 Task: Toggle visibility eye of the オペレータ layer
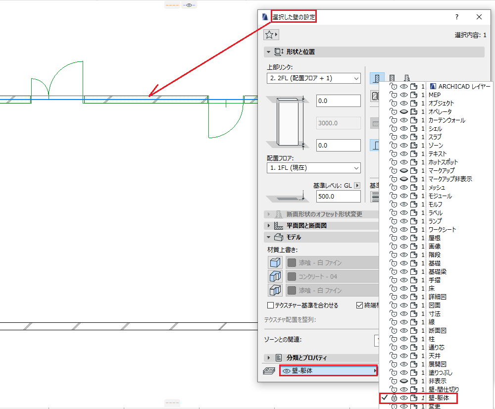coord(404,111)
